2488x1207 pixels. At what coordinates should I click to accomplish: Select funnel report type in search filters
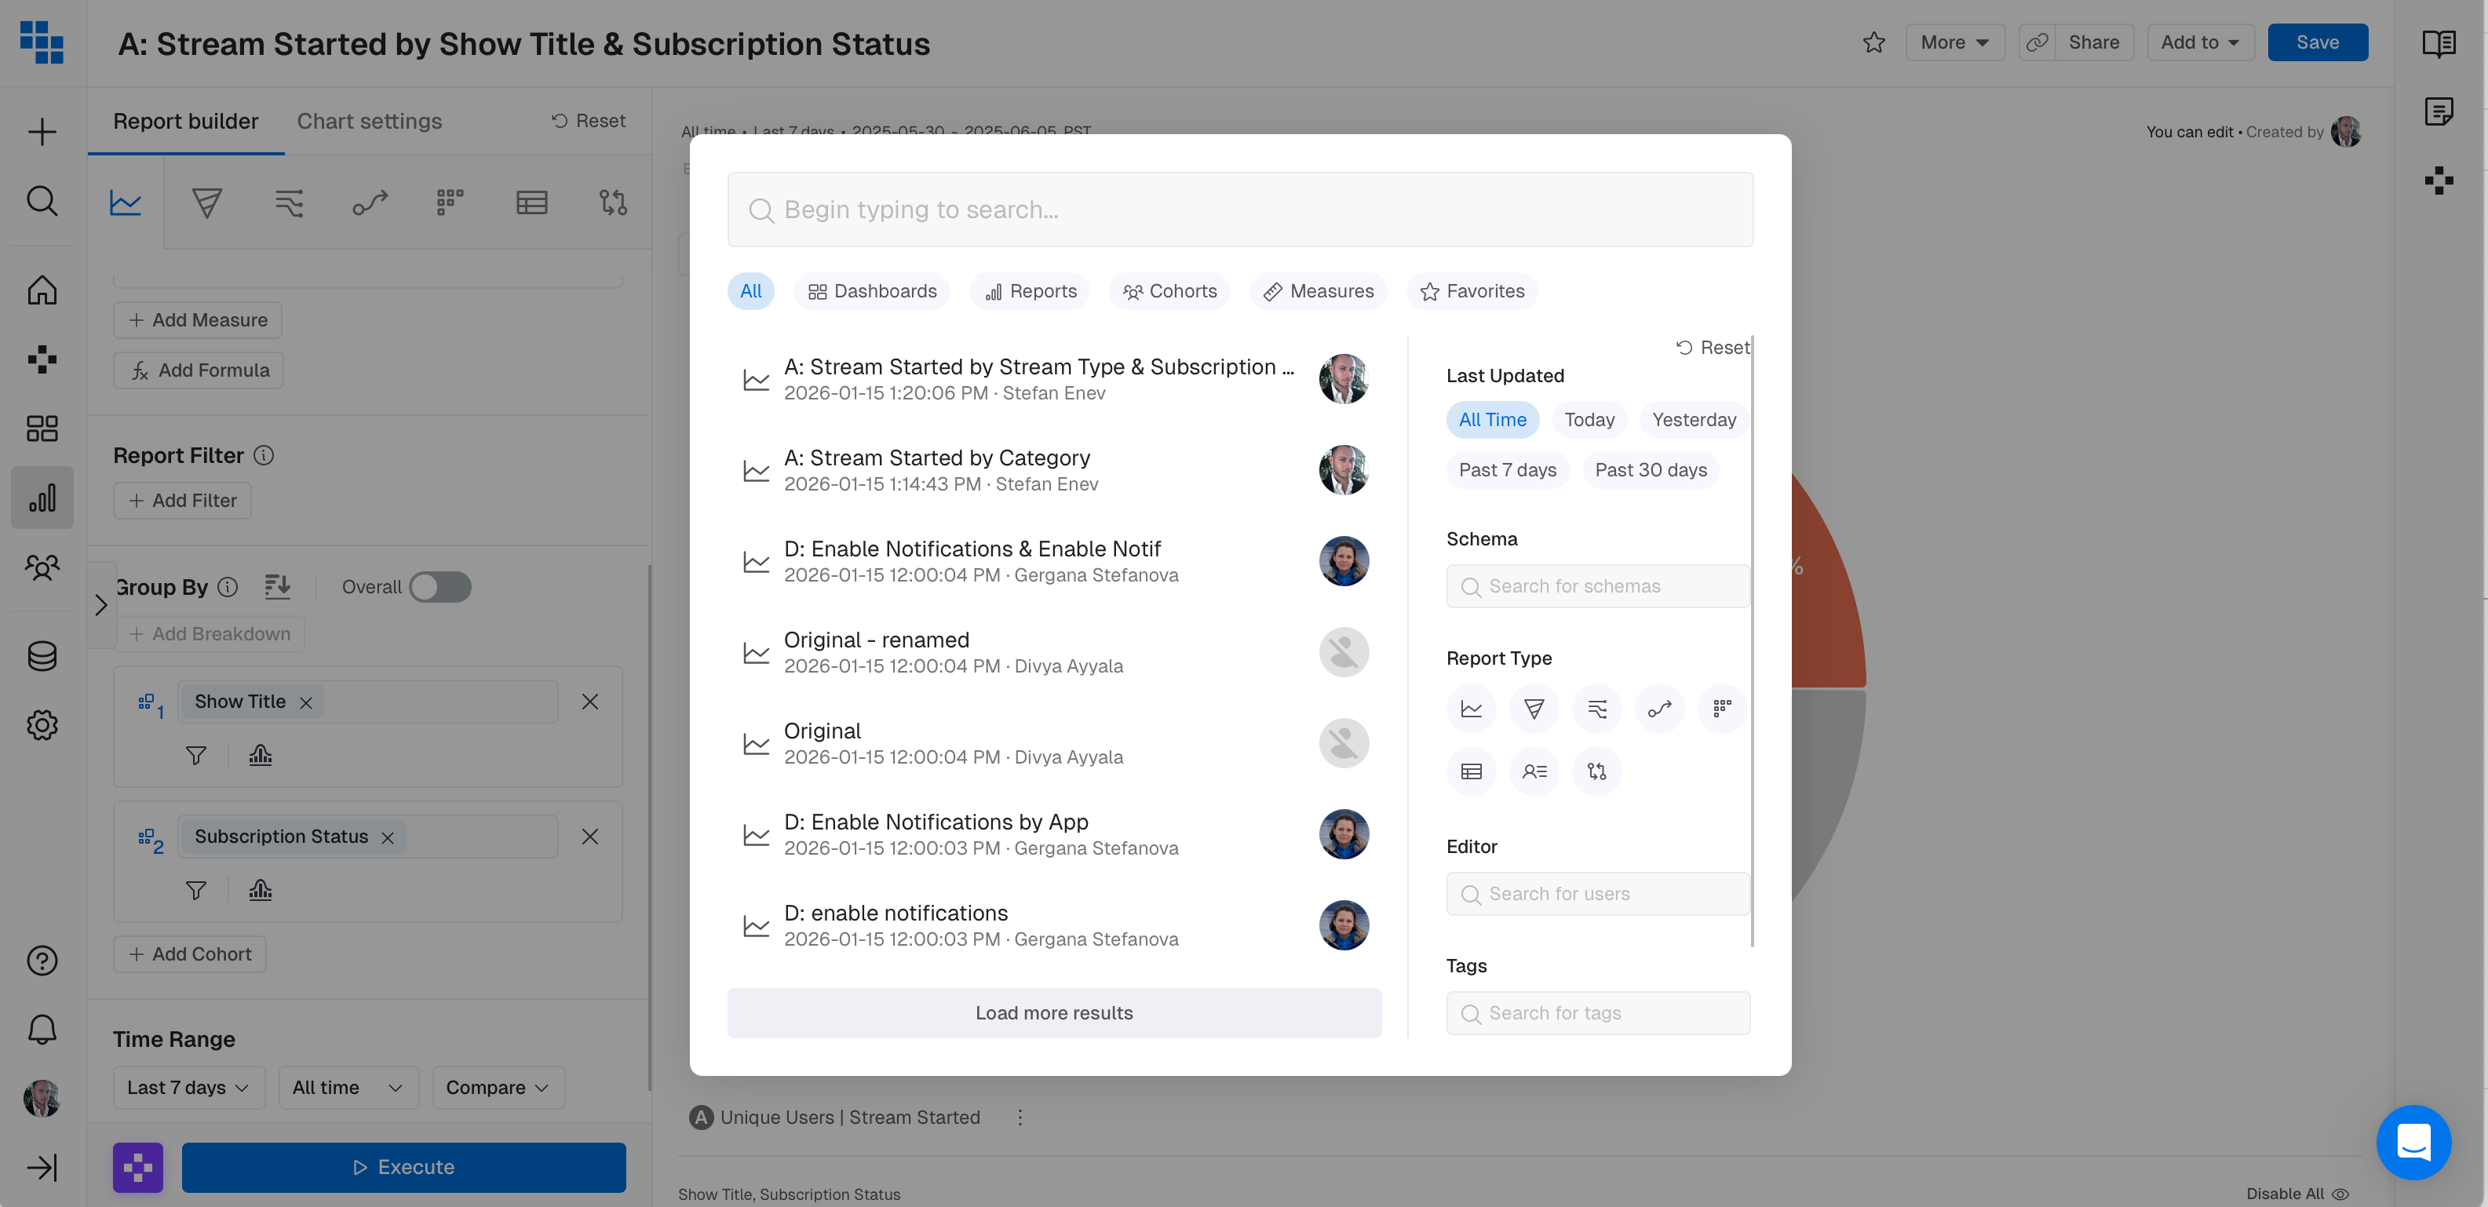click(x=1534, y=709)
